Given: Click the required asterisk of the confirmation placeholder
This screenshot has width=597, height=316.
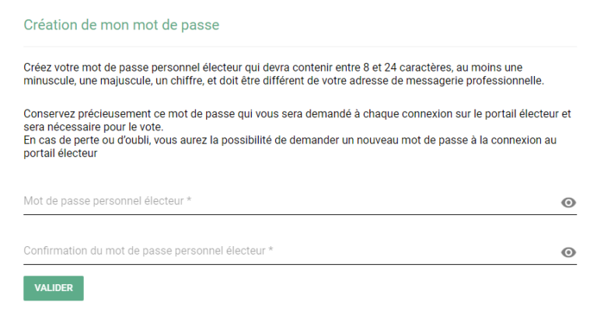Looking at the screenshot, I should click(271, 250).
